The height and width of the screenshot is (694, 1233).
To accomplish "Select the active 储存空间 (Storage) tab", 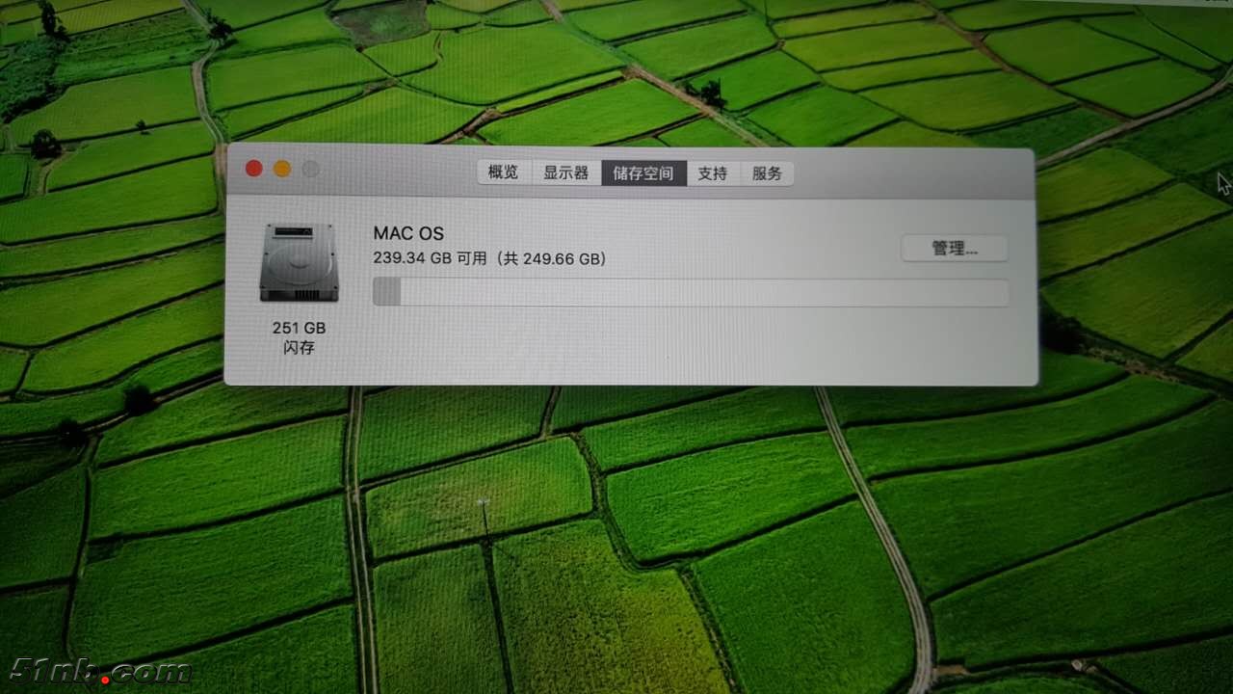I will coord(642,173).
